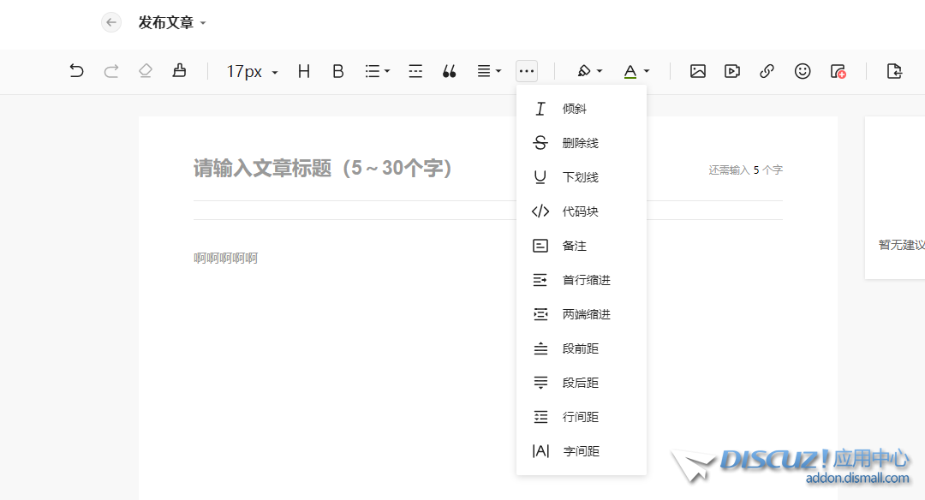Click the more options ellipsis button
Screen dimensions: 925x500
tap(527, 72)
